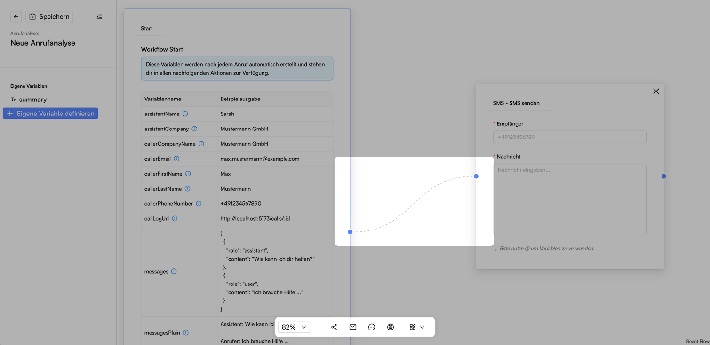Click info icon next to messages
710x345 pixels.
coord(174,271)
